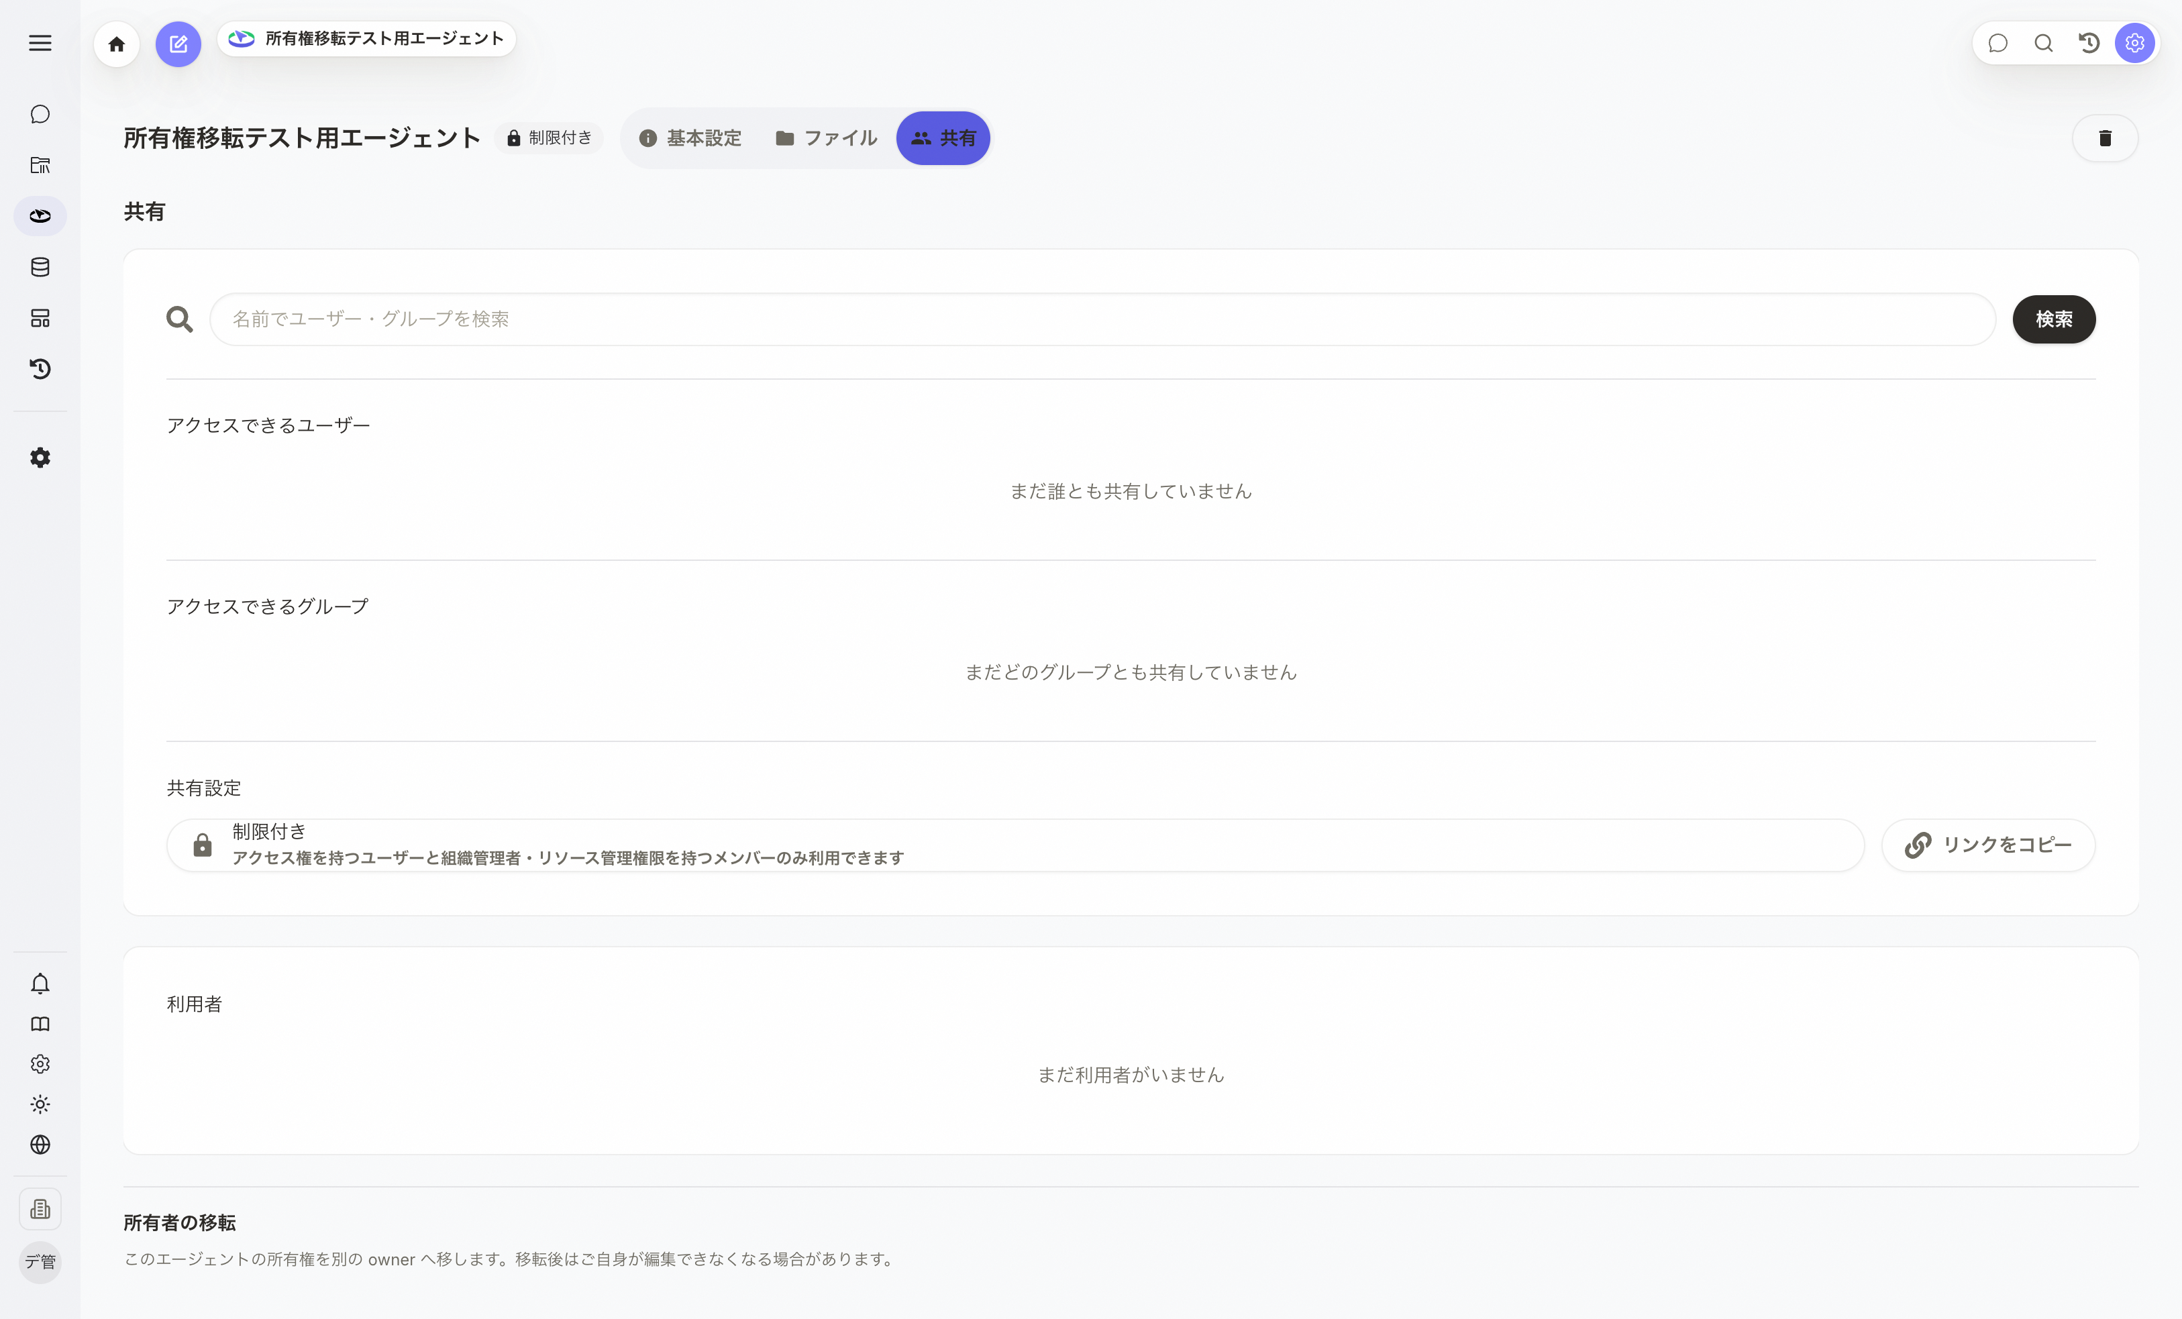Open the file library icon in sidebar

pos(40,164)
